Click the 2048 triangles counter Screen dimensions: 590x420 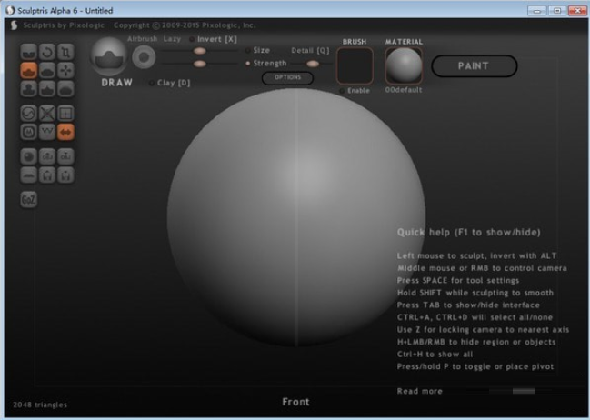pyautogui.click(x=40, y=405)
